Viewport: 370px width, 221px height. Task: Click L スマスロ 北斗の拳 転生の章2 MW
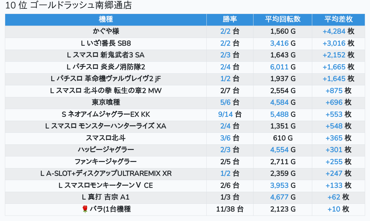[x=106, y=91]
